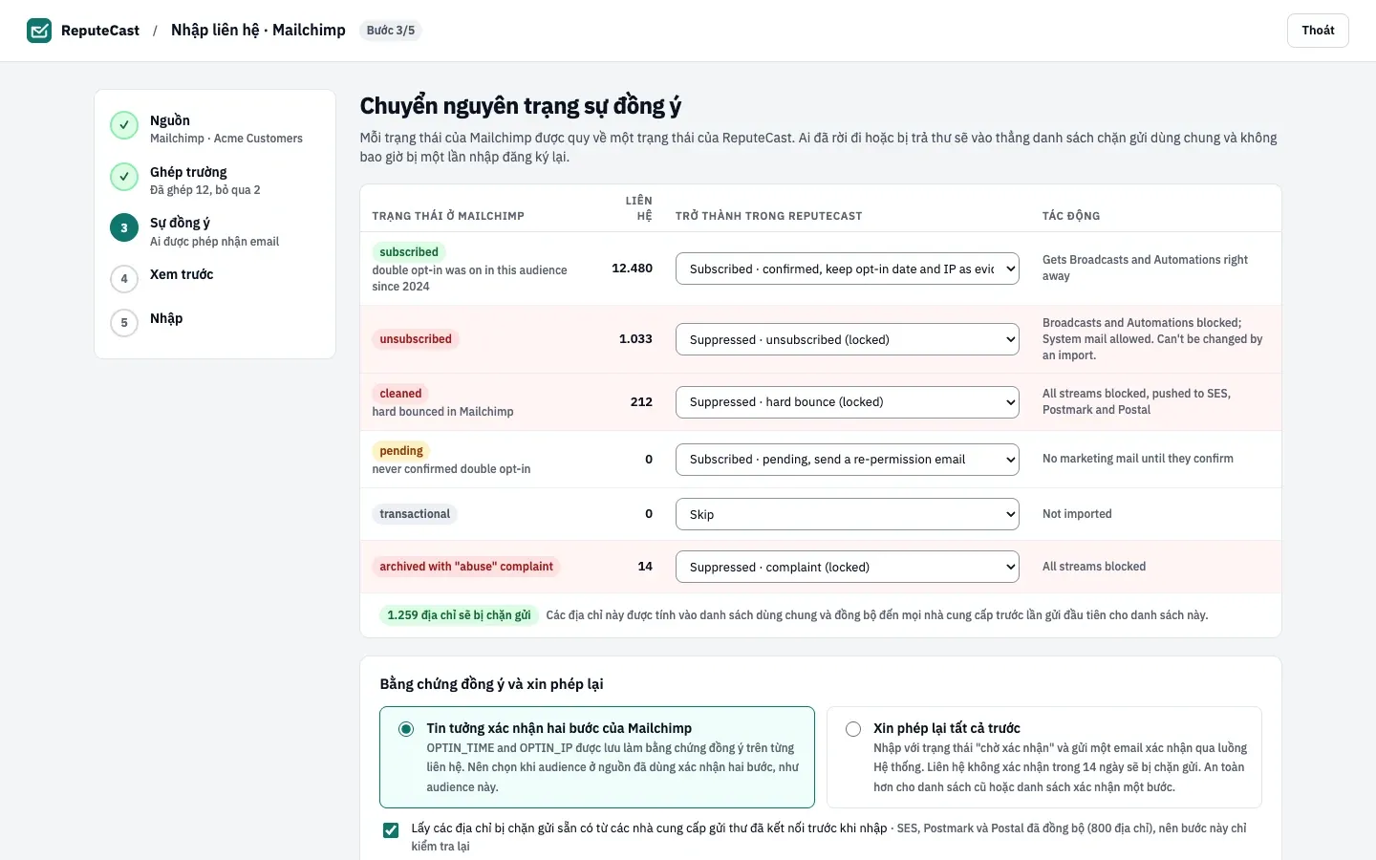Click the TRỞ THÀNH TRONG REPUTECAST column header

(768, 216)
